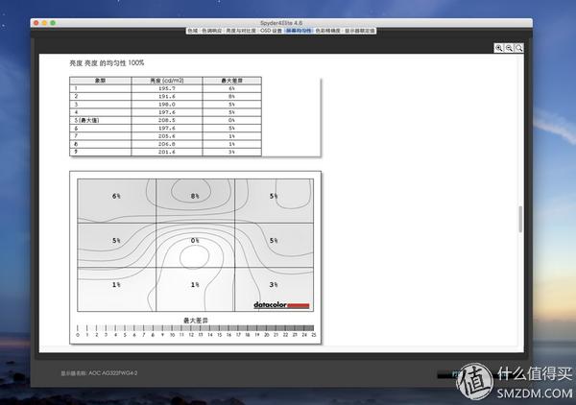Viewport: 576px width, 405px height.
Task: Click the 最大差异 column header in table
Action: click(x=231, y=81)
